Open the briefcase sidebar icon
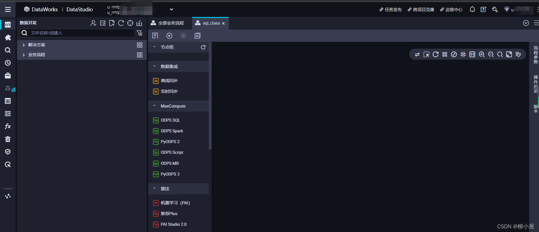The height and width of the screenshot is (232, 539). click(x=8, y=76)
